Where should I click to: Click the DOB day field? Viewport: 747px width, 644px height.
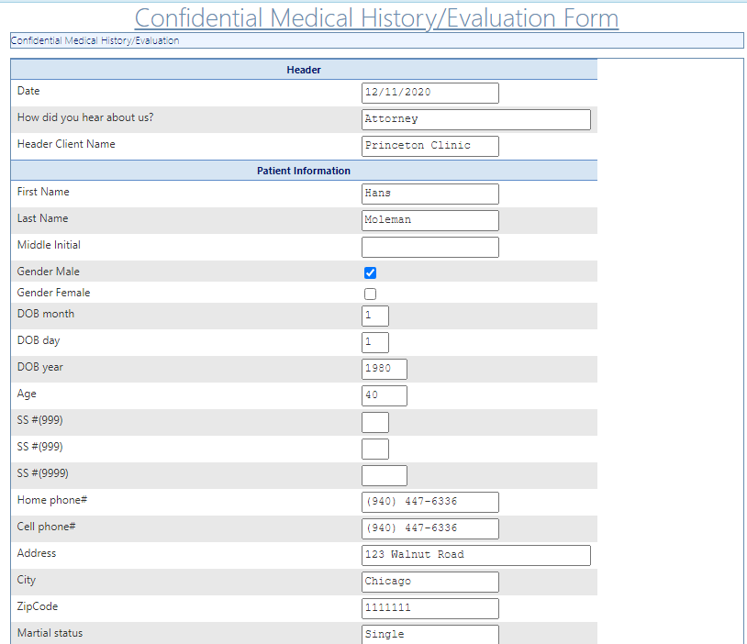click(374, 341)
